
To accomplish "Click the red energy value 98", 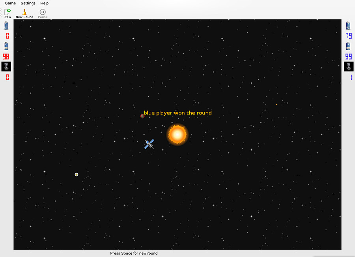I will [x=6, y=56].
